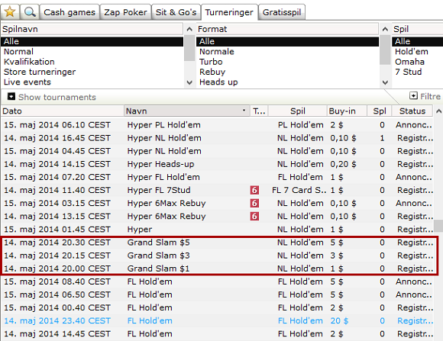Select FL Hold'em 08.40 CEST row

tap(217, 281)
